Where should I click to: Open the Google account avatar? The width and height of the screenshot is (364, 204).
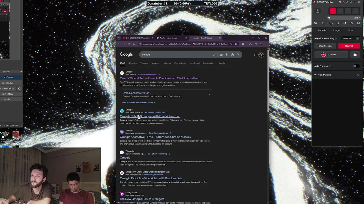[x=261, y=55]
